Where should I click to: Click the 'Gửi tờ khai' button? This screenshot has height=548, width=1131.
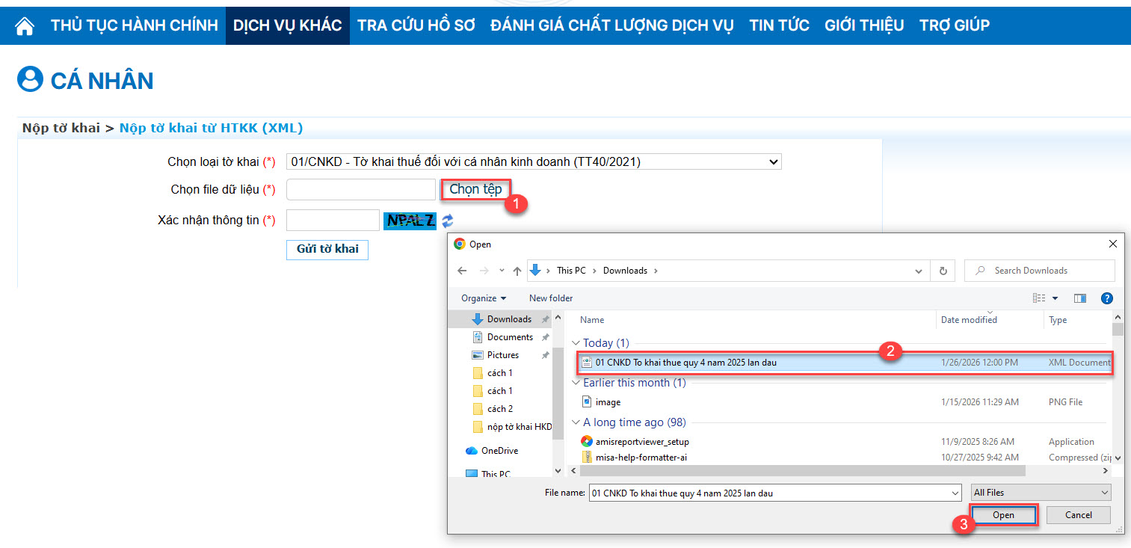[327, 249]
